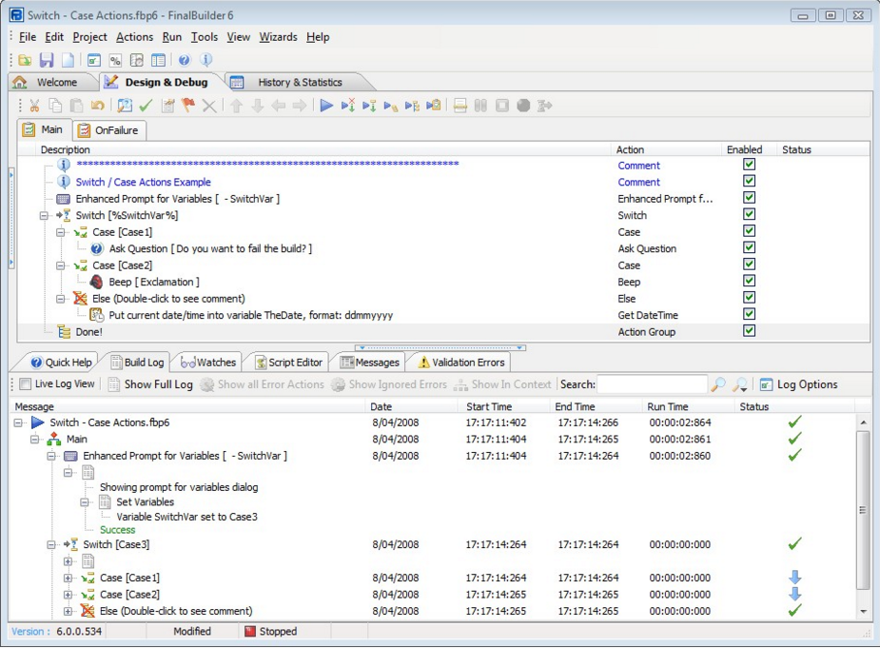
Task: Uncheck Enabled for the Beep action
Action: click(749, 281)
